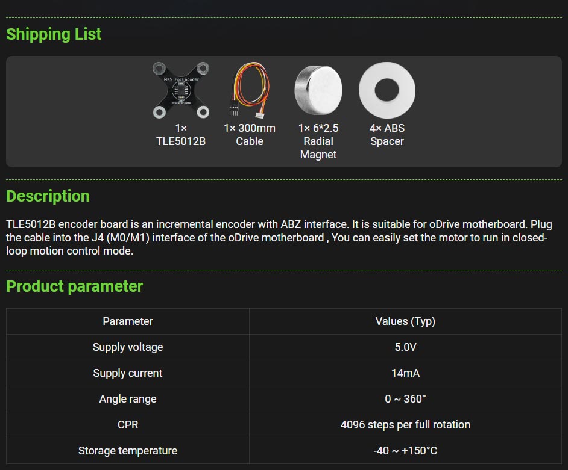
Task: Click the 'Supply current' table cell
Action: coord(128,373)
